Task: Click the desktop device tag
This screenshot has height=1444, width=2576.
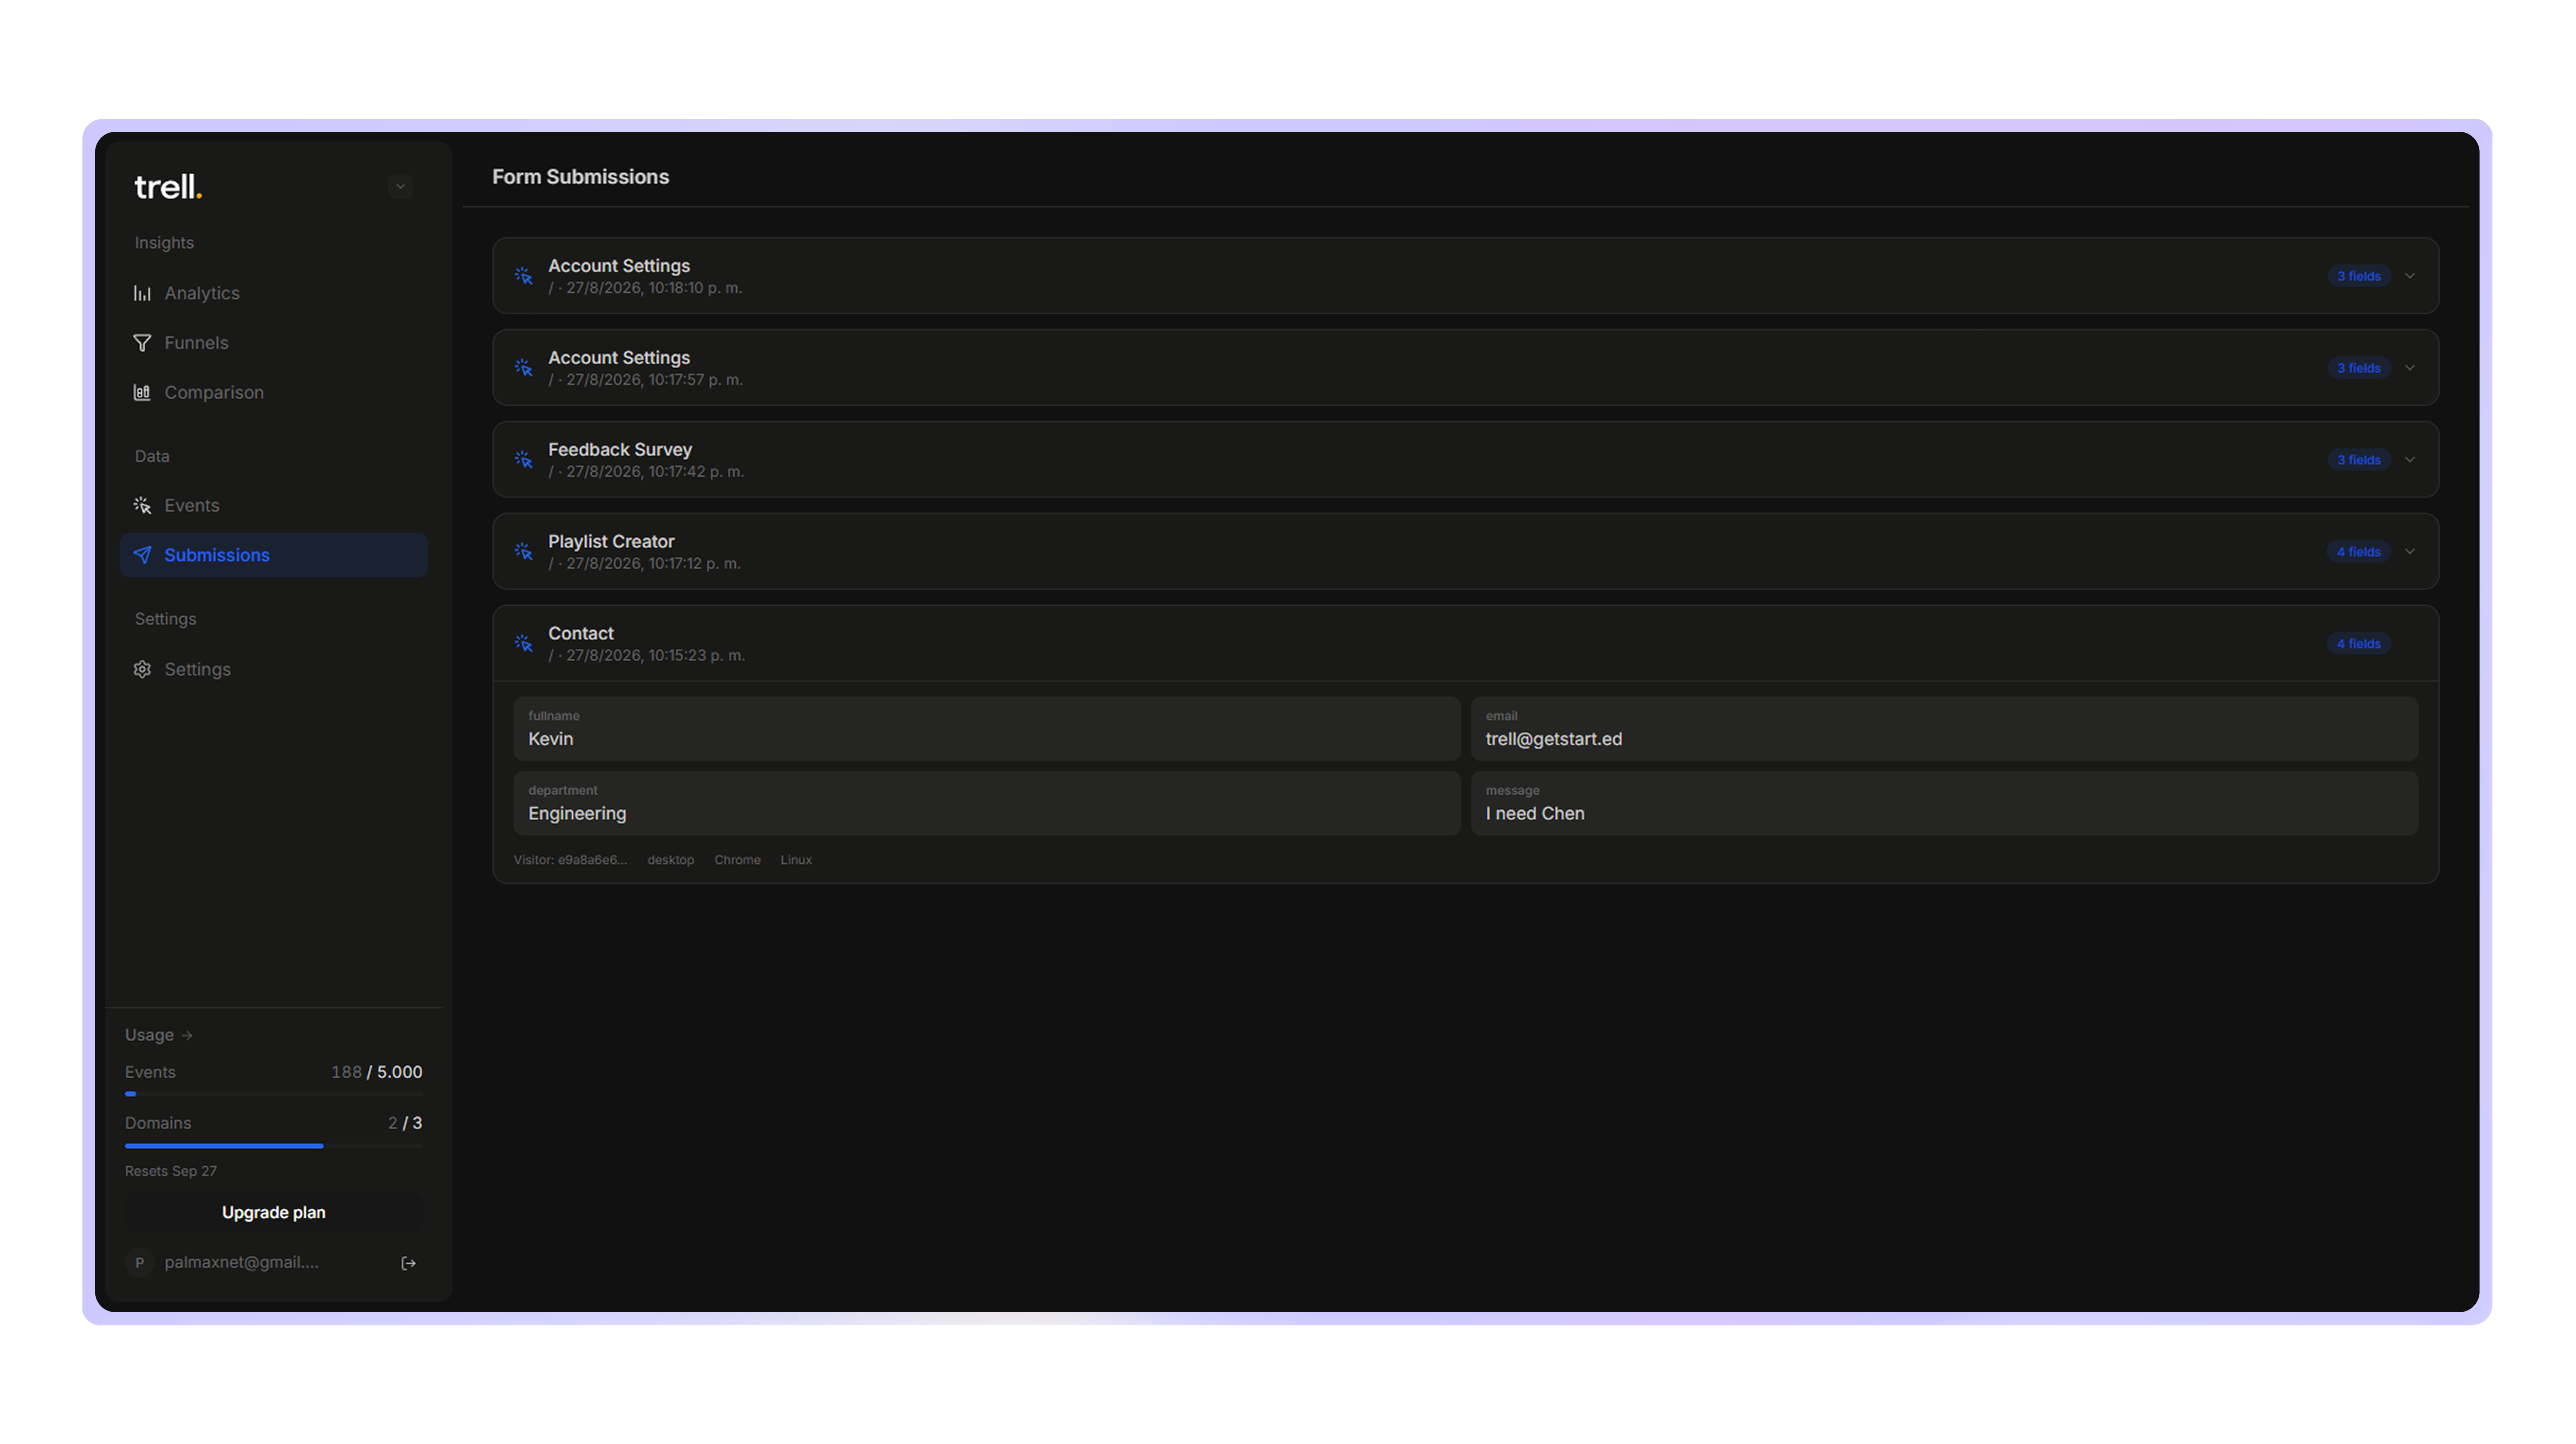Action: point(670,860)
